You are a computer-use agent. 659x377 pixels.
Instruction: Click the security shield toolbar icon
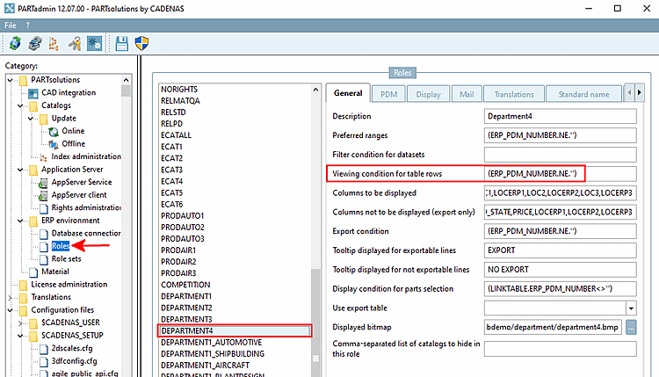[x=141, y=43]
